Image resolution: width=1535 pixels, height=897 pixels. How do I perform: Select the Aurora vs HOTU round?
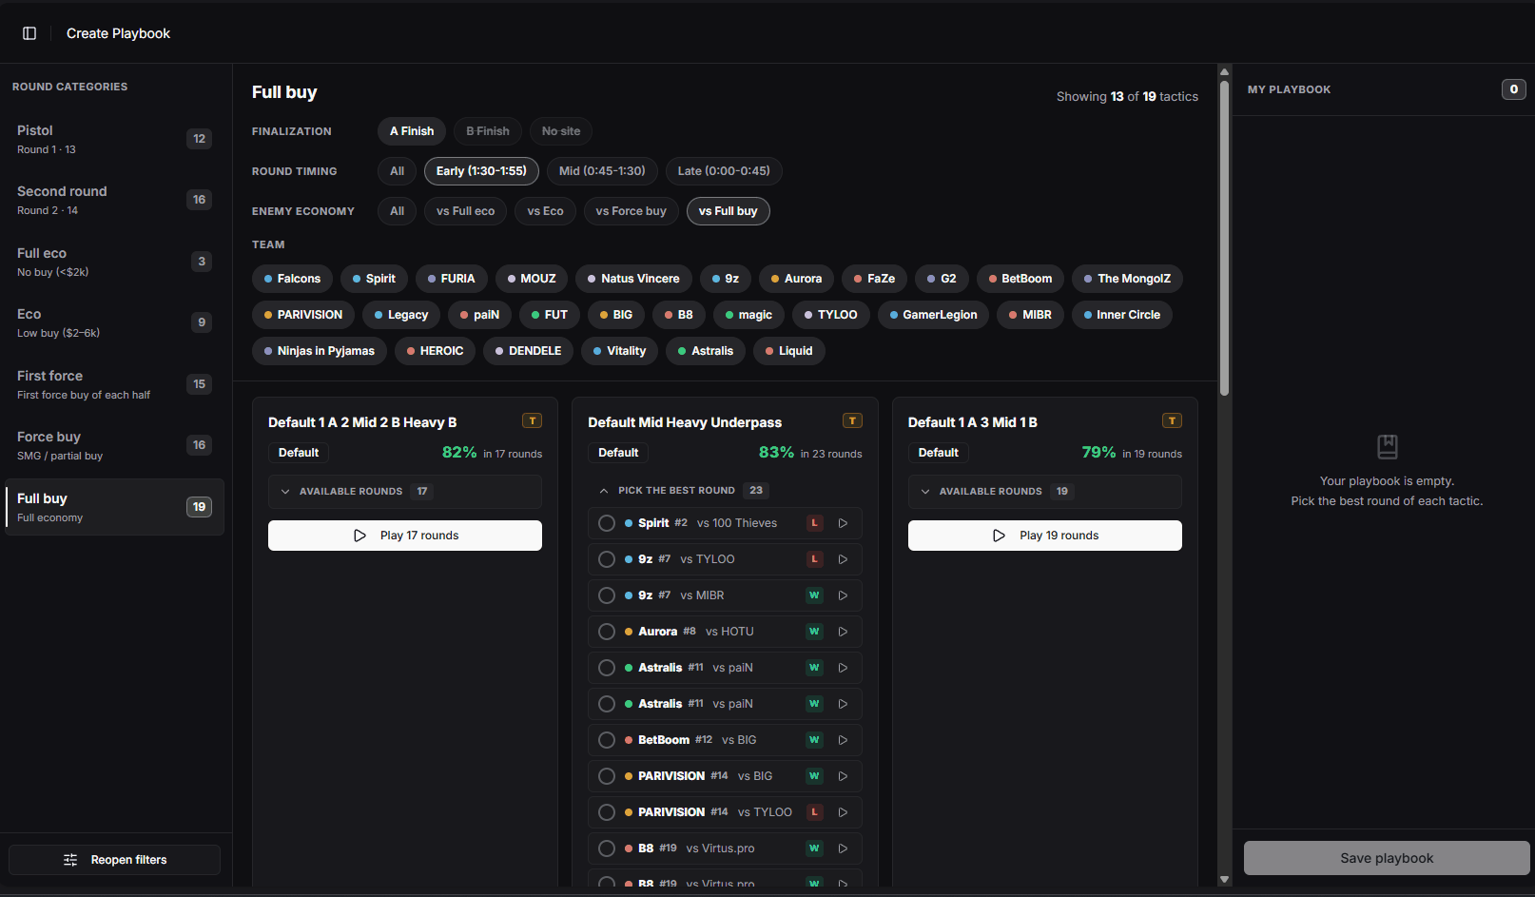point(607,632)
